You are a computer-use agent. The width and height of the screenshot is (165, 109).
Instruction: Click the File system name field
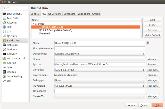(x=100, y=49)
